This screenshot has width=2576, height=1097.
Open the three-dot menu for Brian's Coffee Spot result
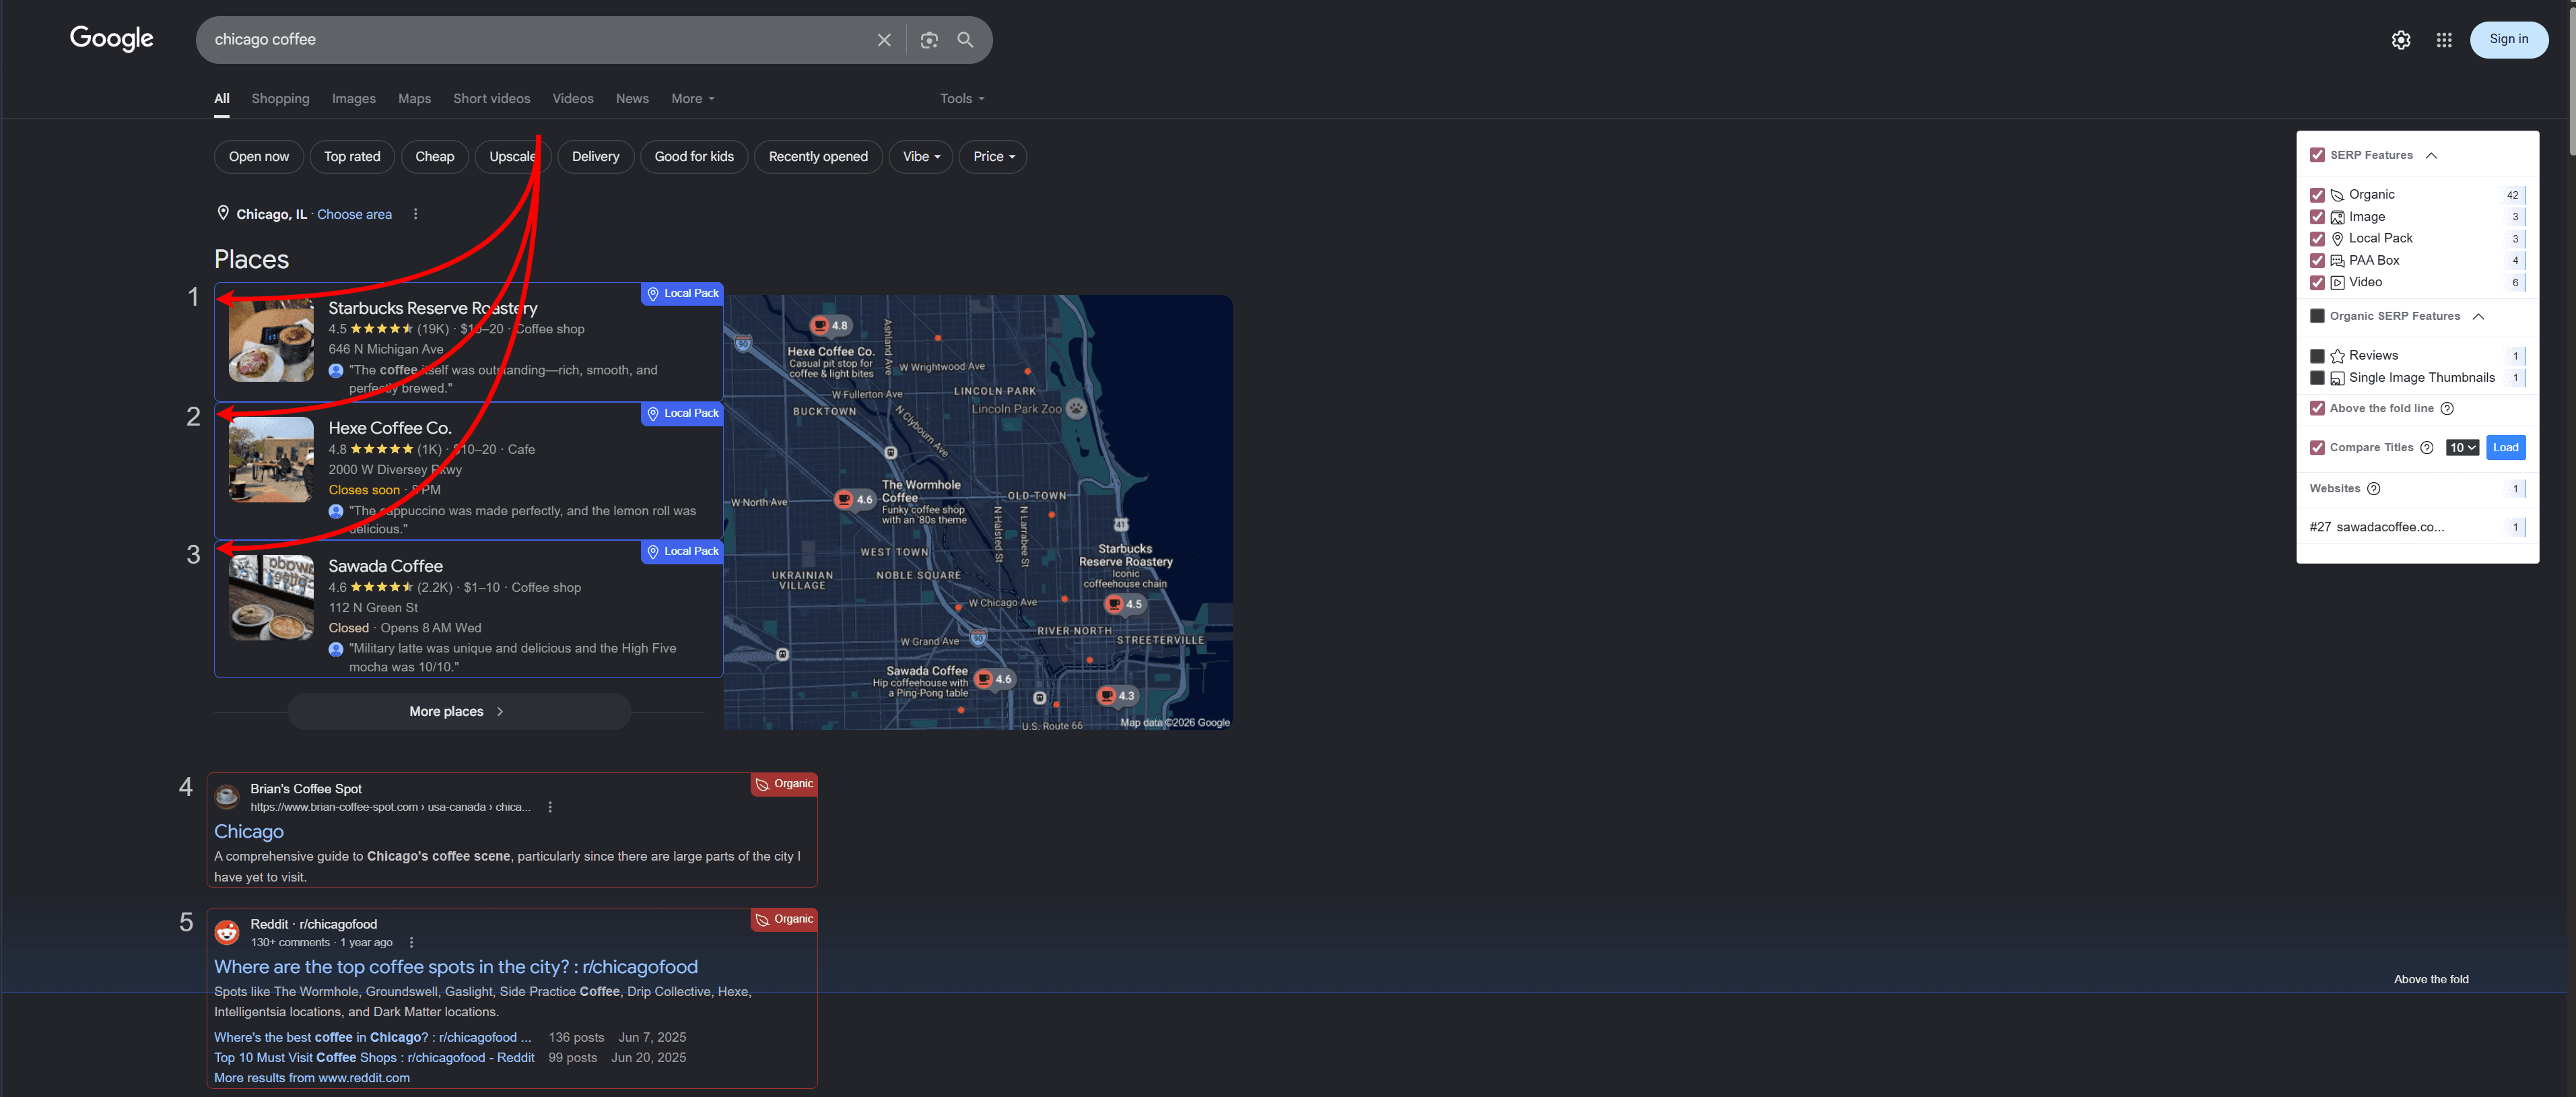point(550,807)
